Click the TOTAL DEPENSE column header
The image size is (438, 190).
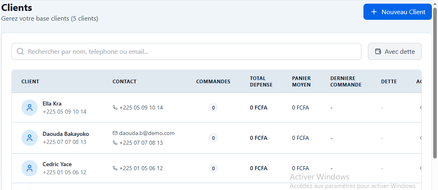click(x=261, y=82)
